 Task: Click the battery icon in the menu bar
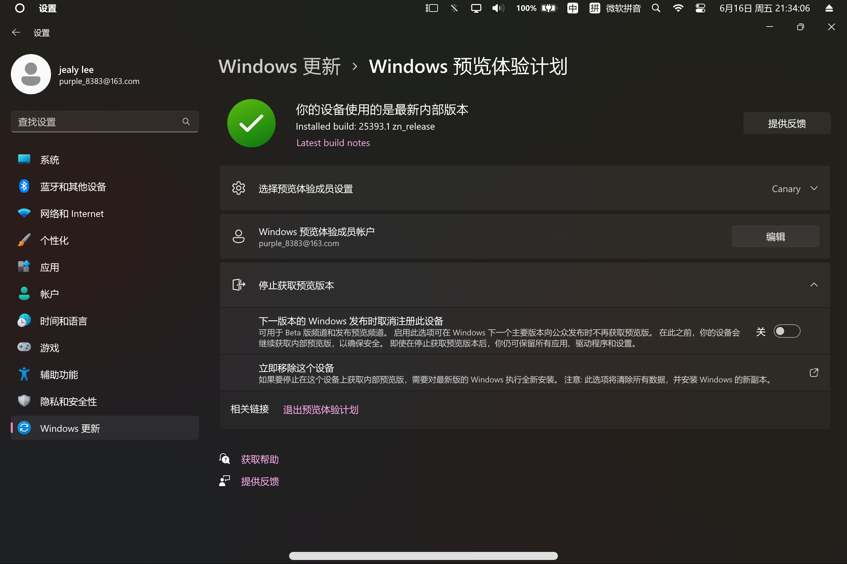549,8
